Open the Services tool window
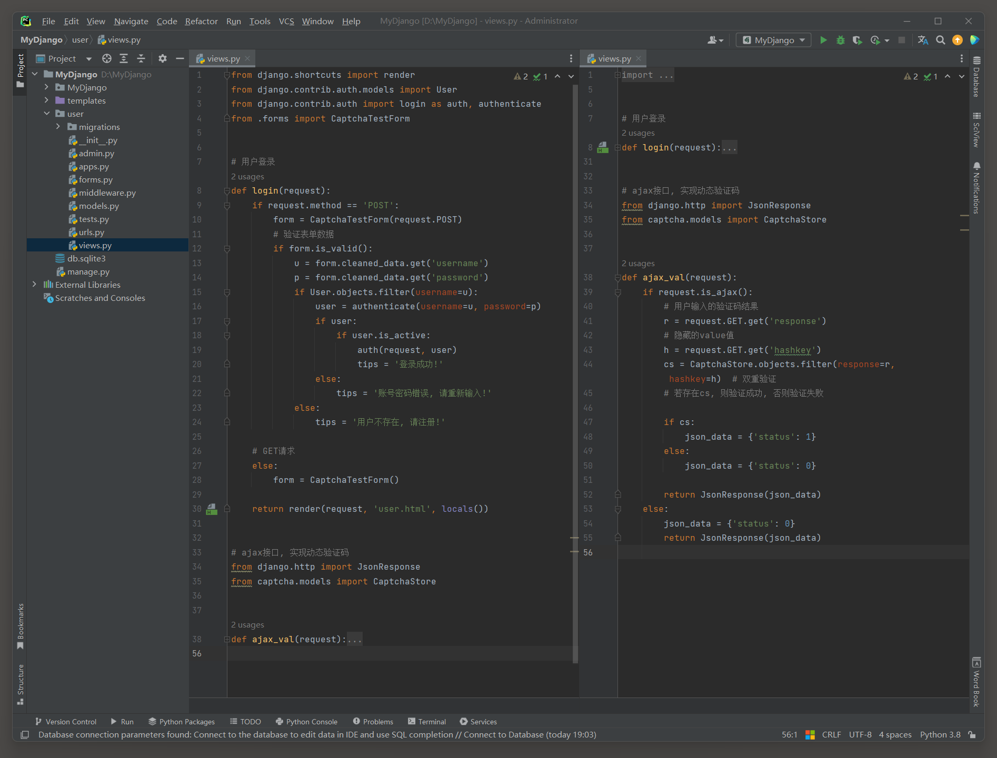The image size is (997, 758). coord(478,722)
